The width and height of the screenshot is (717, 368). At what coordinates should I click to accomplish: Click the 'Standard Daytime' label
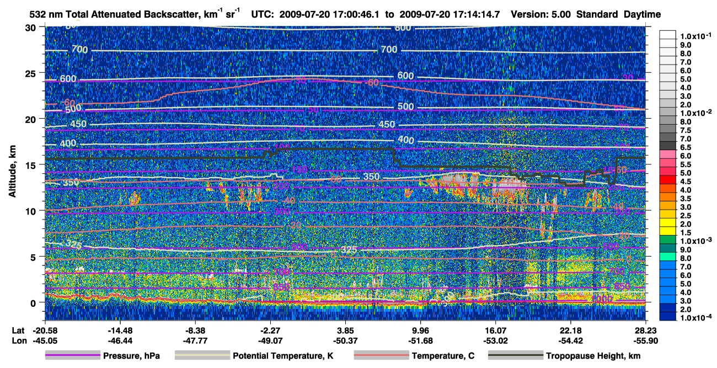[x=618, y=14]
